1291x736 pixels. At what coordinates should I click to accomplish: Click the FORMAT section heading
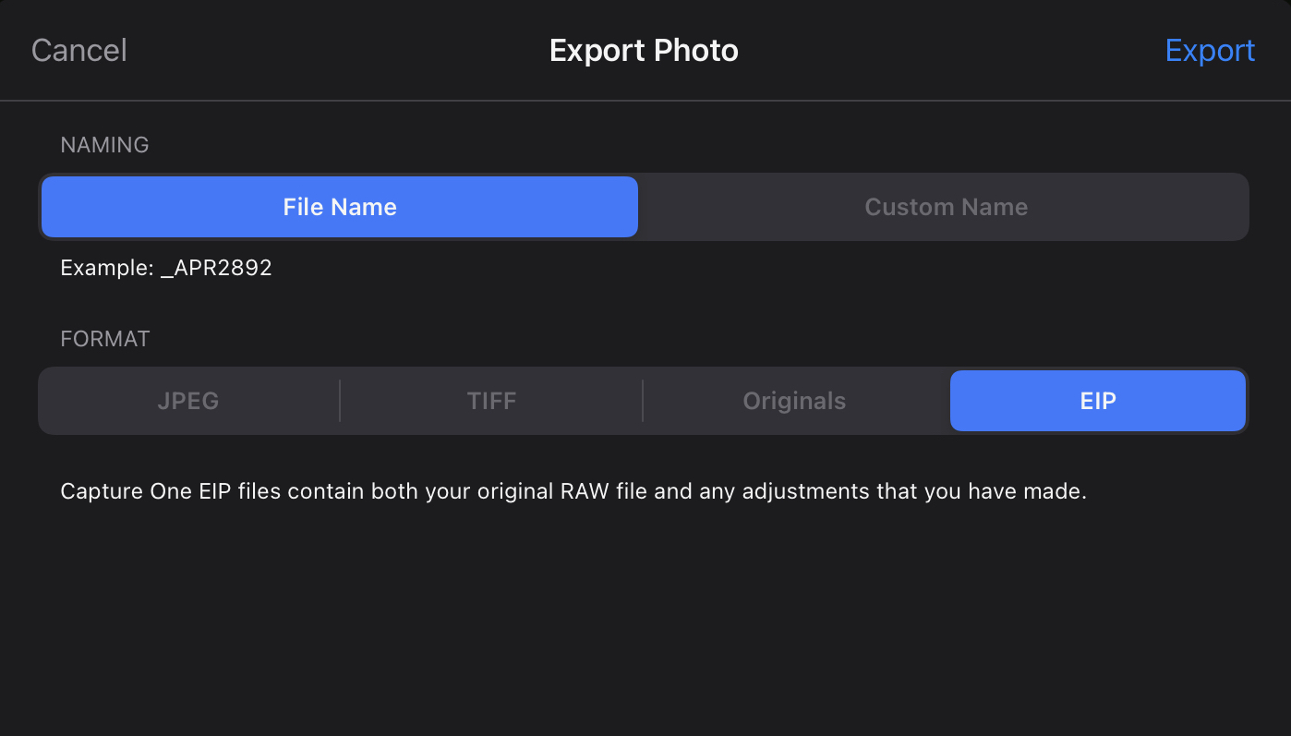[x=104, y=339]
